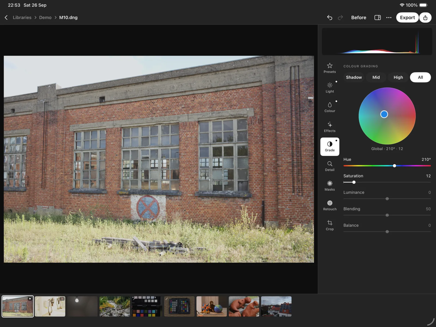Switch colour grading to Shadow

tap(354, 77)
